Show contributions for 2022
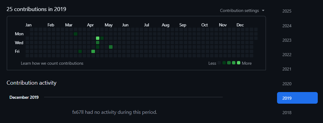This screenshot has width=323, height=123. pyautogui.click(x=287, y=55)
